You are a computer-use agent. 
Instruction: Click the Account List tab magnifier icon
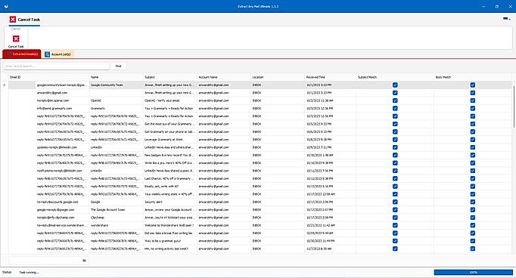47,54
